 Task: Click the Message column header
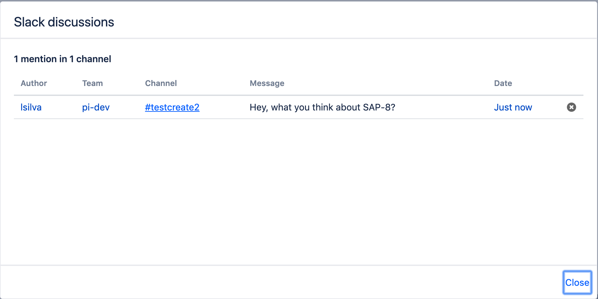pyautogui.click(x=267, y=83)
